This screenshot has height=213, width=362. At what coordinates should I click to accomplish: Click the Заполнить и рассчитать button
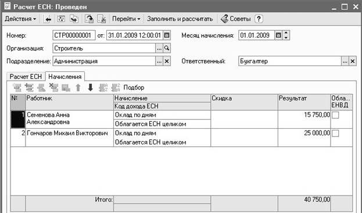(x=180, y=19)
